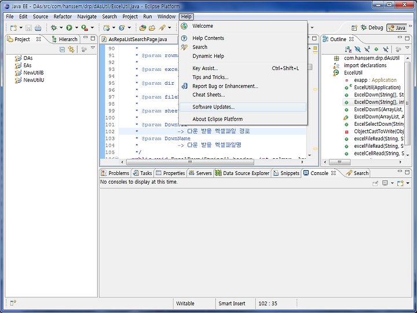Open the Debug configurations dropdown arrow
This screenshot has height=313, width=417.
pos(61,28)
